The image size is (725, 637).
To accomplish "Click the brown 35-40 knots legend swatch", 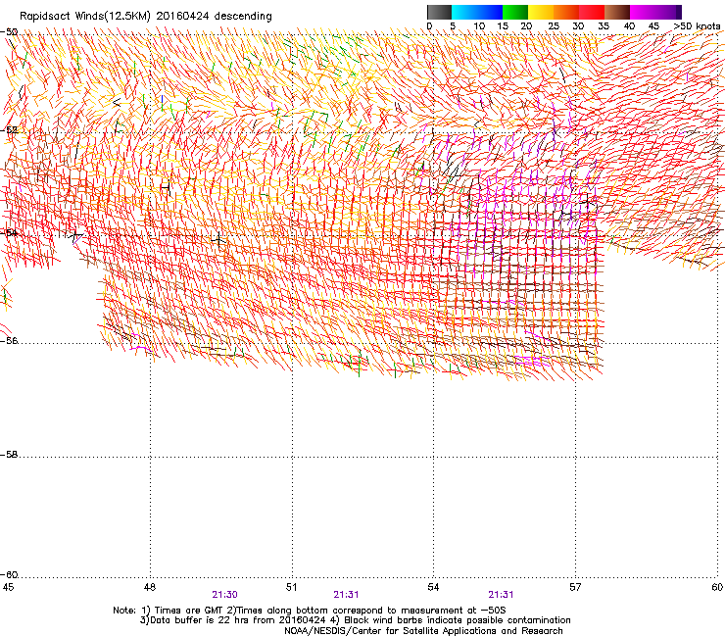I will point(617,12).
